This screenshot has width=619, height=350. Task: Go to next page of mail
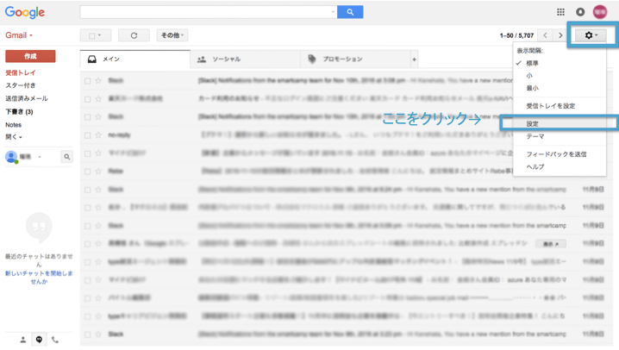[x=560, y=35]
